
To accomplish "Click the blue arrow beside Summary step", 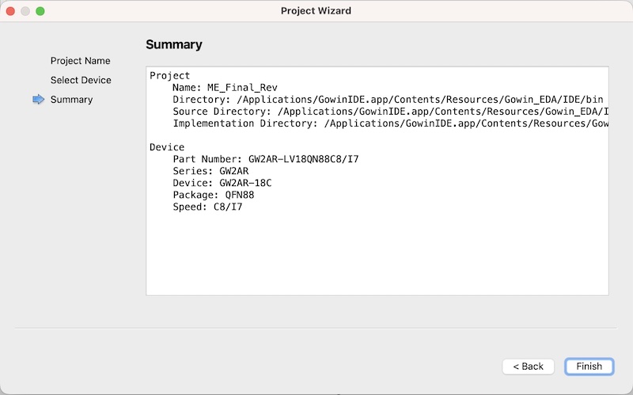I will click(x=38, y=100).
